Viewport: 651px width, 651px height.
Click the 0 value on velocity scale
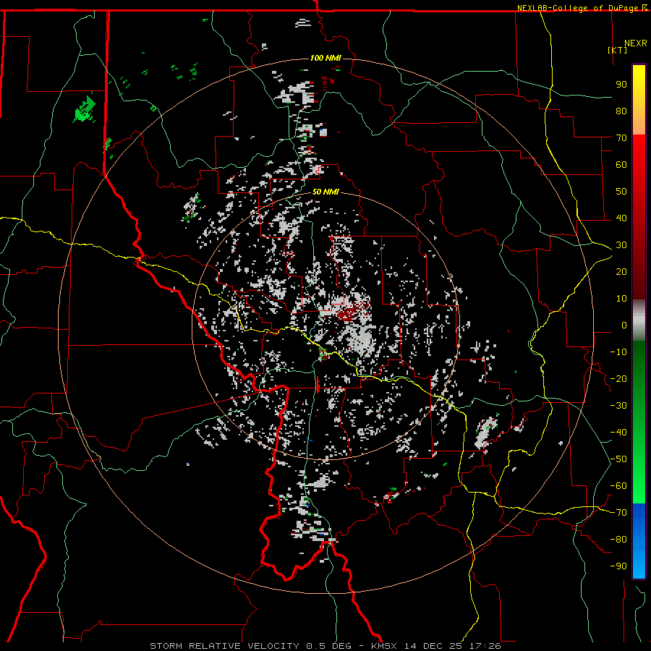624,325
